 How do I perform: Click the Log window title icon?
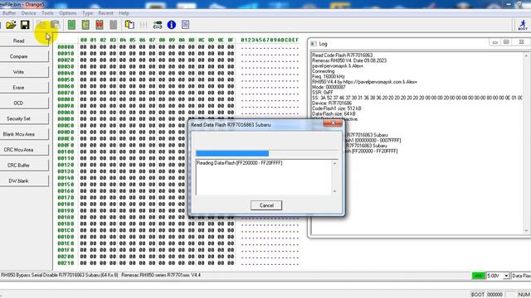coord(314,44)
